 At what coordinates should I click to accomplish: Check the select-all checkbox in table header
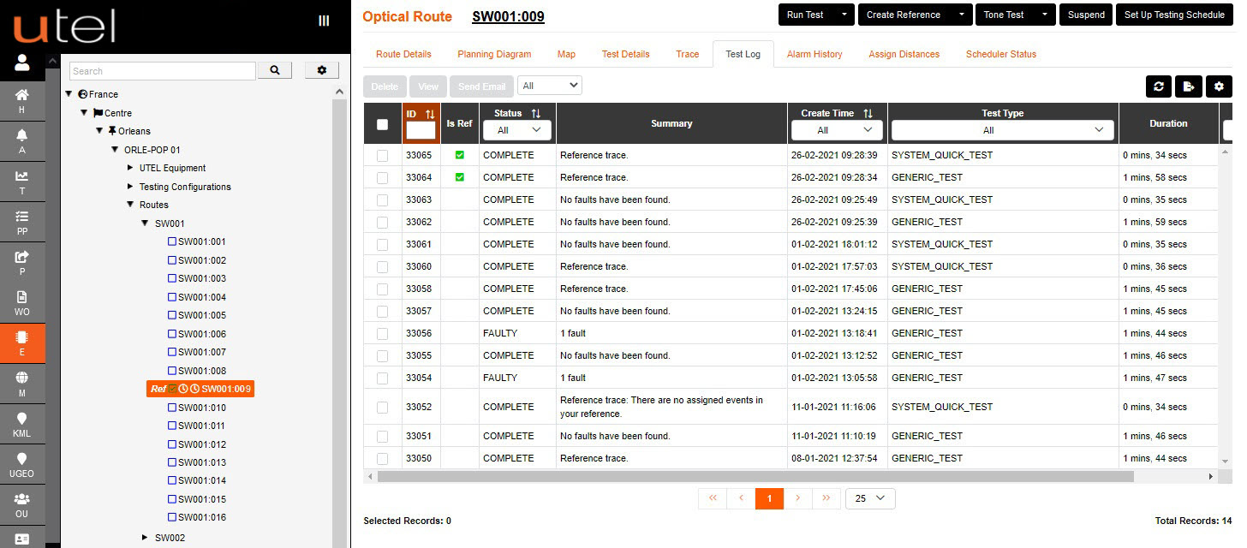[382, 123]
